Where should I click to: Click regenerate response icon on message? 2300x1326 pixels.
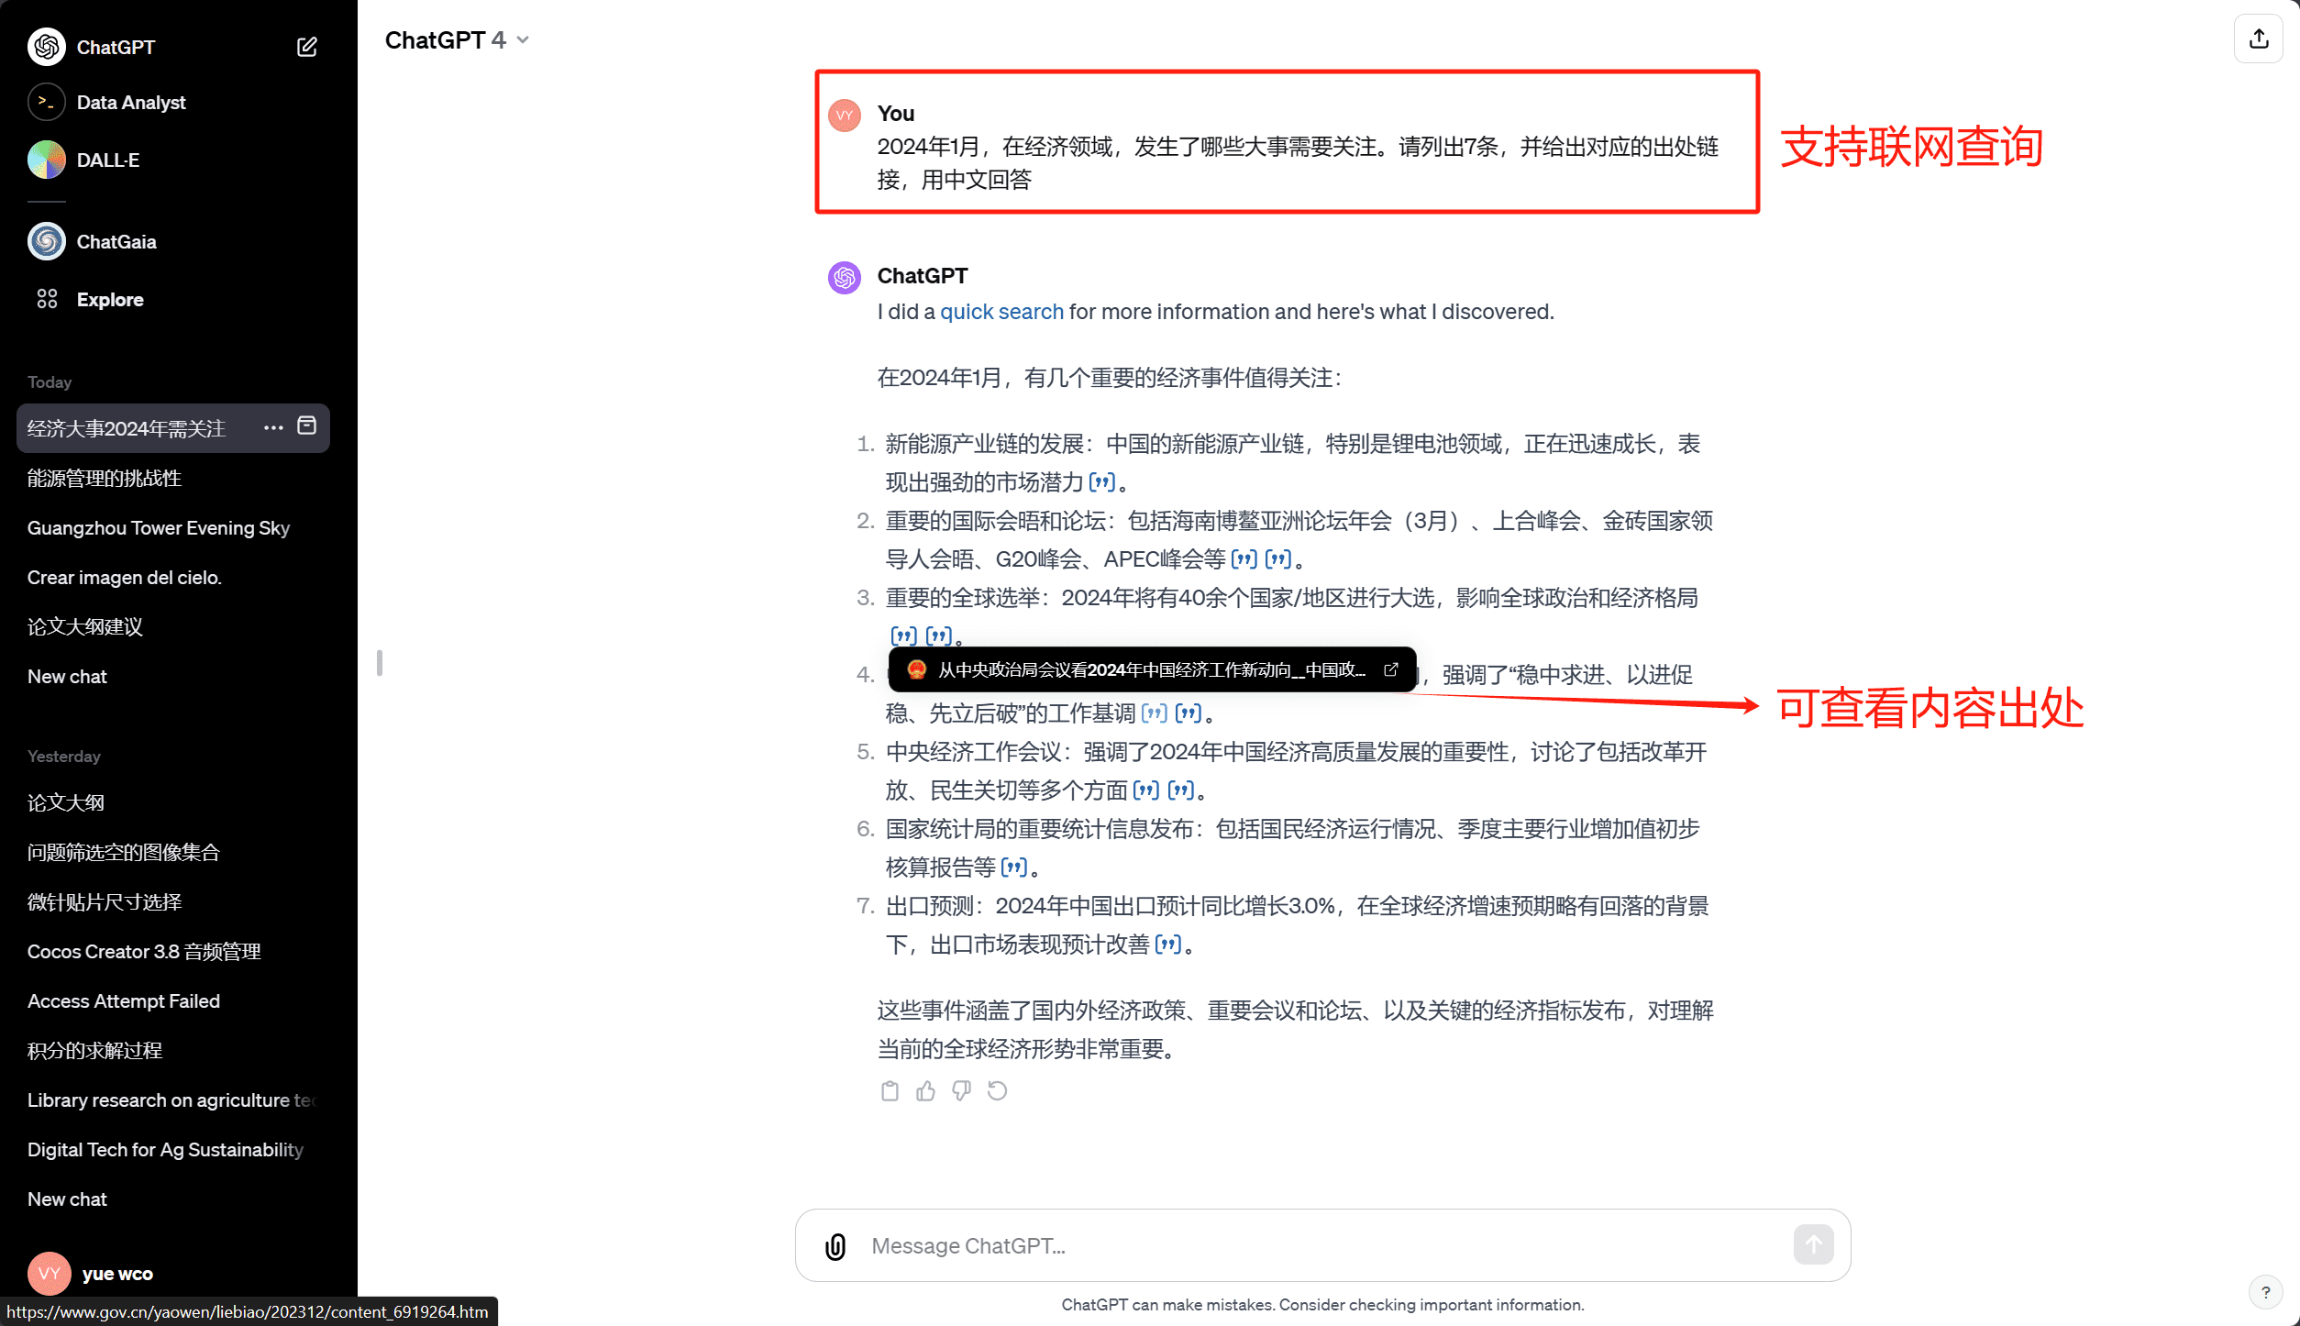click(x=999, y=1088)
